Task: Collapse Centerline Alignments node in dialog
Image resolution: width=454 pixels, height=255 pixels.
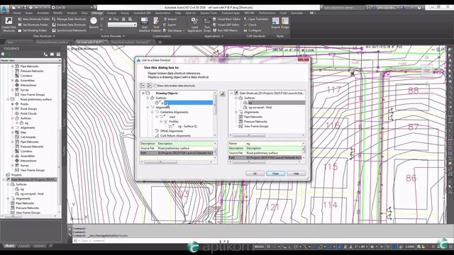Action: (x=153, y=112)
